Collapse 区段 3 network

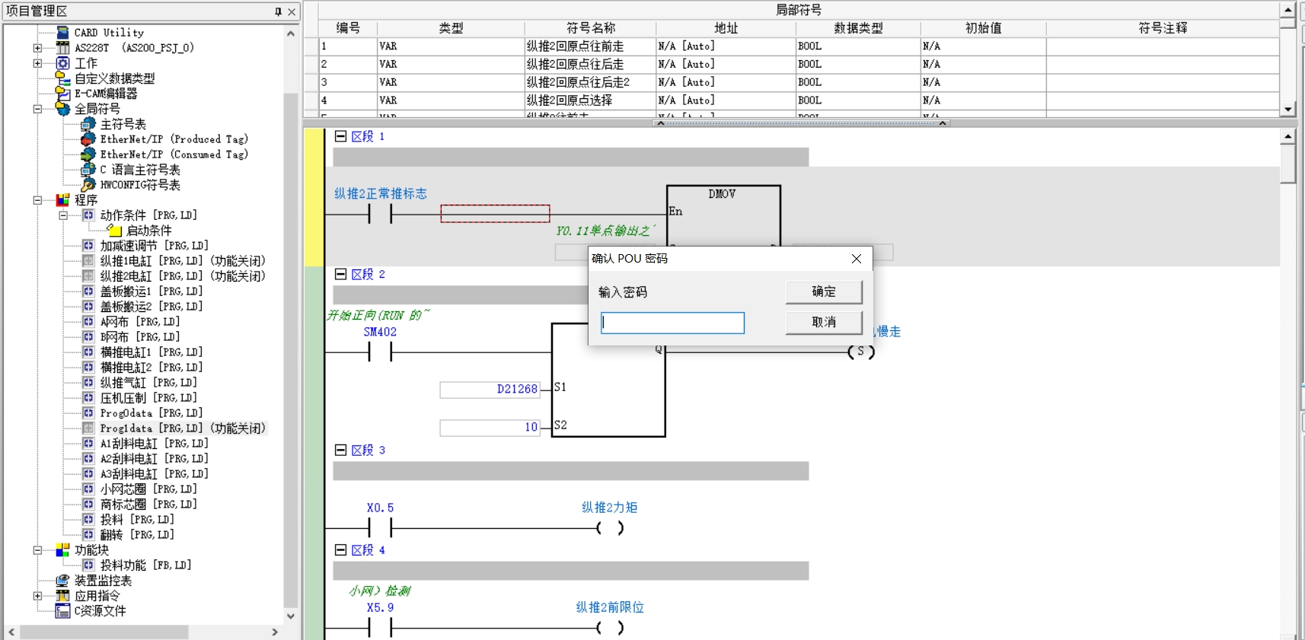[340, 450]
